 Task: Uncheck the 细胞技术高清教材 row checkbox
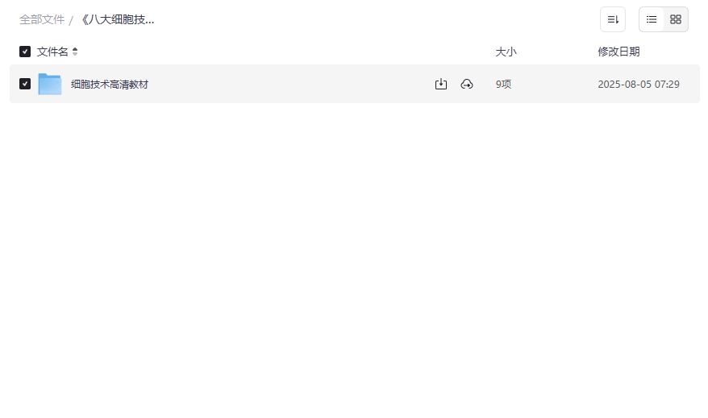[25, 84]
